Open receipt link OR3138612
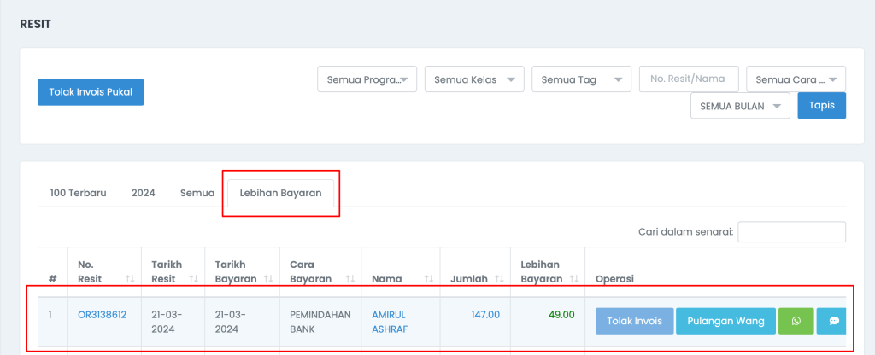 pyautogui.click(x=103, y=315)
